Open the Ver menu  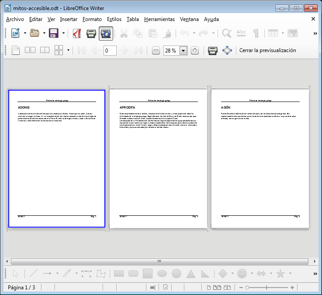(x=52, y=19)
